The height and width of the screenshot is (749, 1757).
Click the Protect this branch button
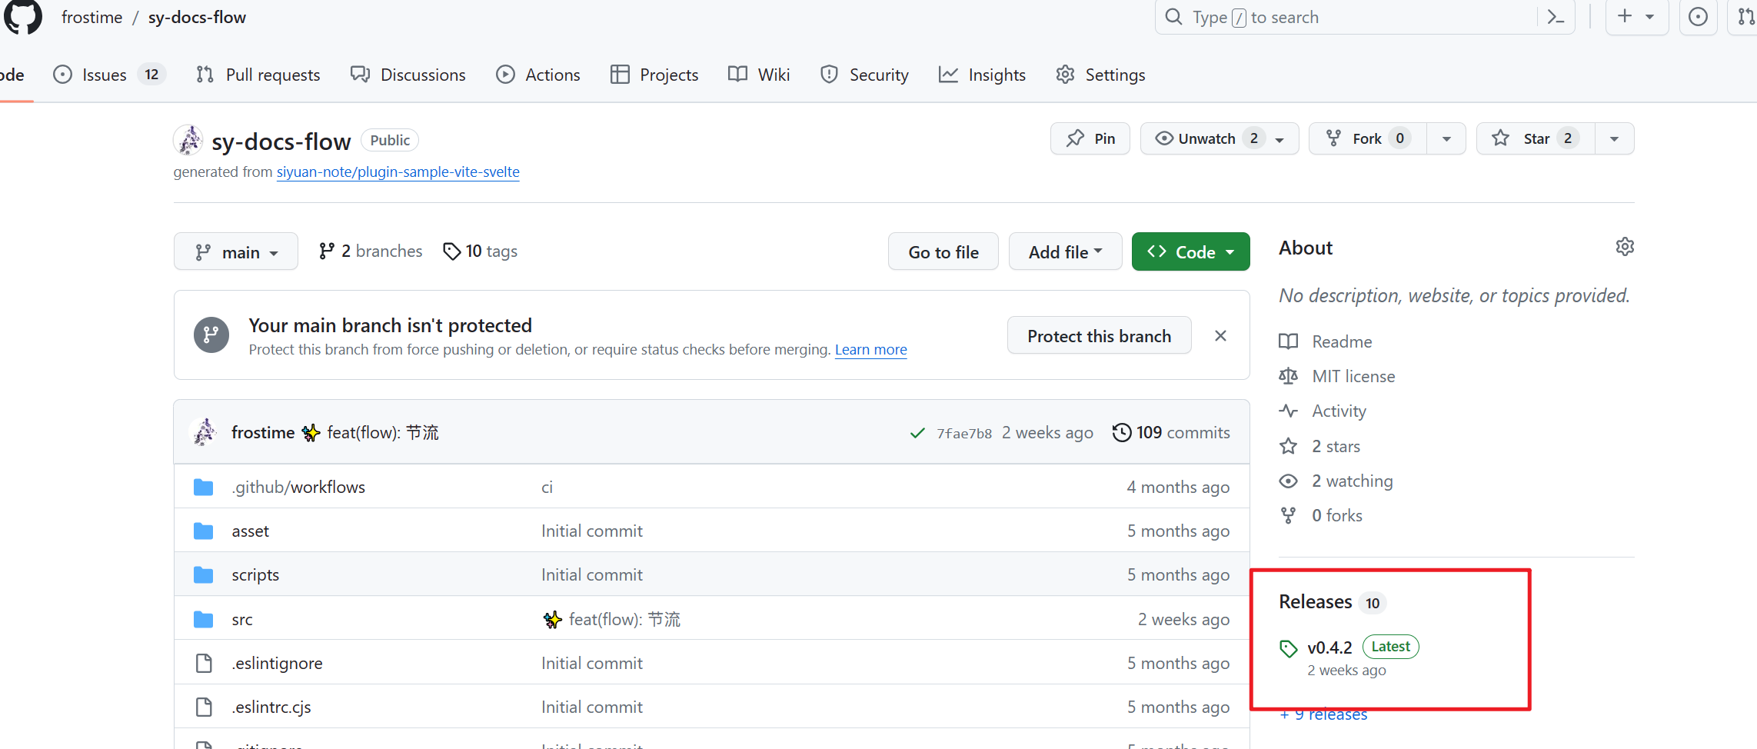coord(1099,336)
